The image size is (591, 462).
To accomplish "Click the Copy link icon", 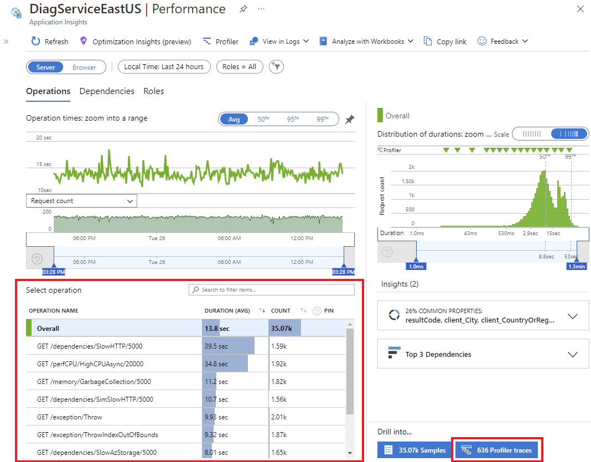I will (x=428, y=41).
